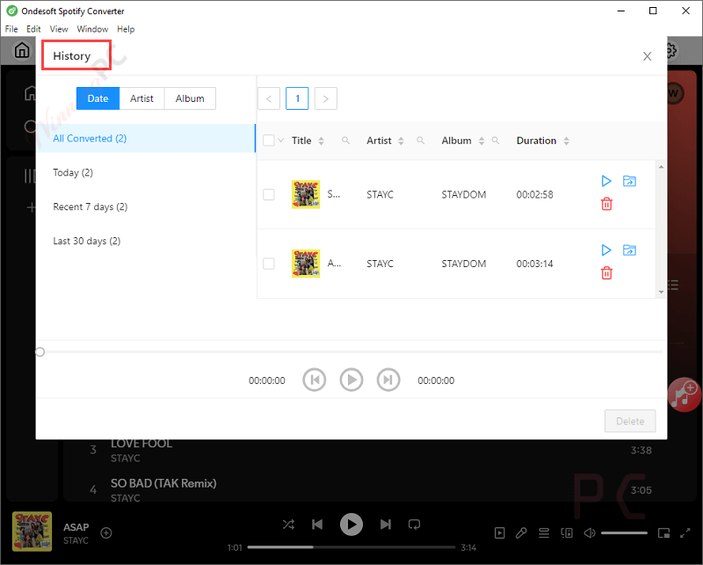The image size is (703, 565).
Task: Search by Artist column
Action: tap(420, 141)
